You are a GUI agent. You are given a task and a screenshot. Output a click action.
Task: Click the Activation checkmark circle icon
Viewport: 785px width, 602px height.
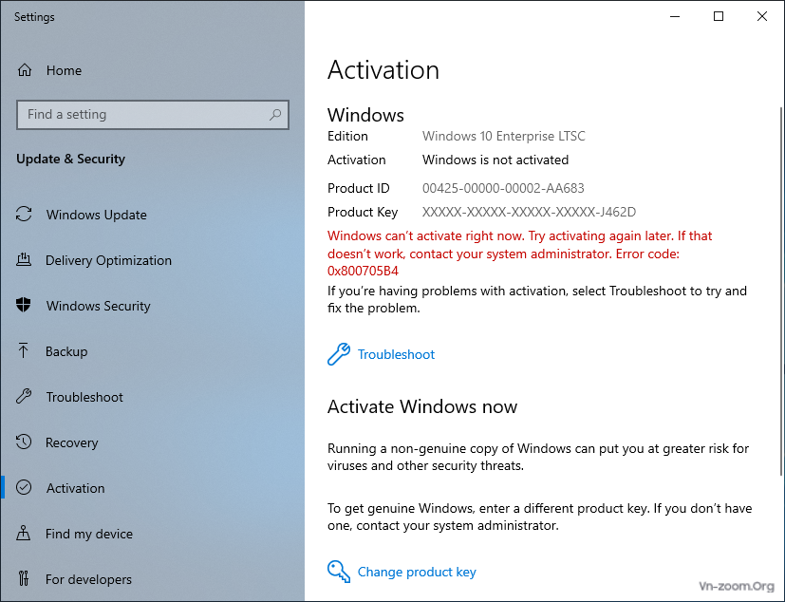pos(24,488)
